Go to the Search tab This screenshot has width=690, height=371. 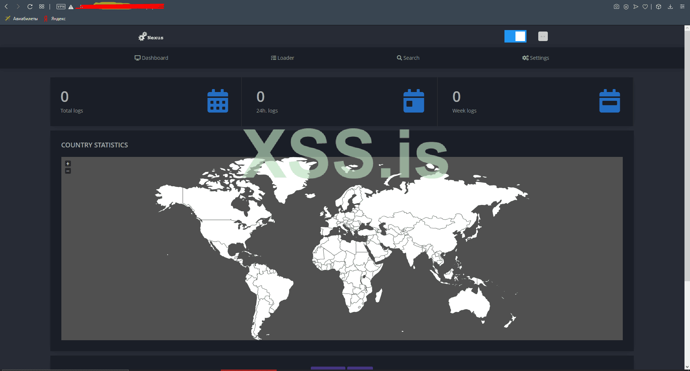[408, 58]
